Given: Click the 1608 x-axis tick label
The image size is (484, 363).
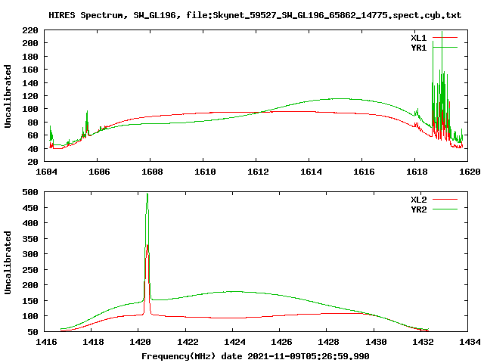Looking at the screenshot, I should [152, 172].
